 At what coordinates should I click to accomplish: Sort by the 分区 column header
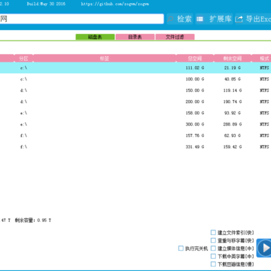point(23,59)
